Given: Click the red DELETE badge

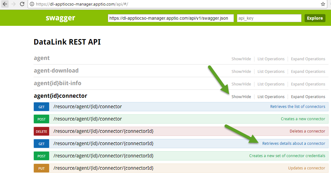Looking at the screenshot, I should (41, 131).
